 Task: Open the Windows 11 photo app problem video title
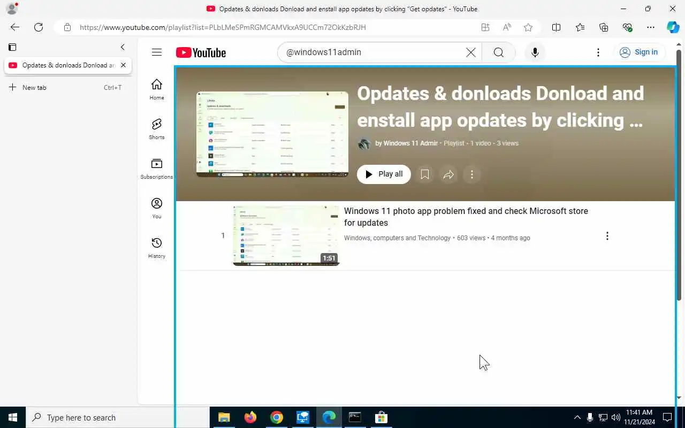coord(466,217)
